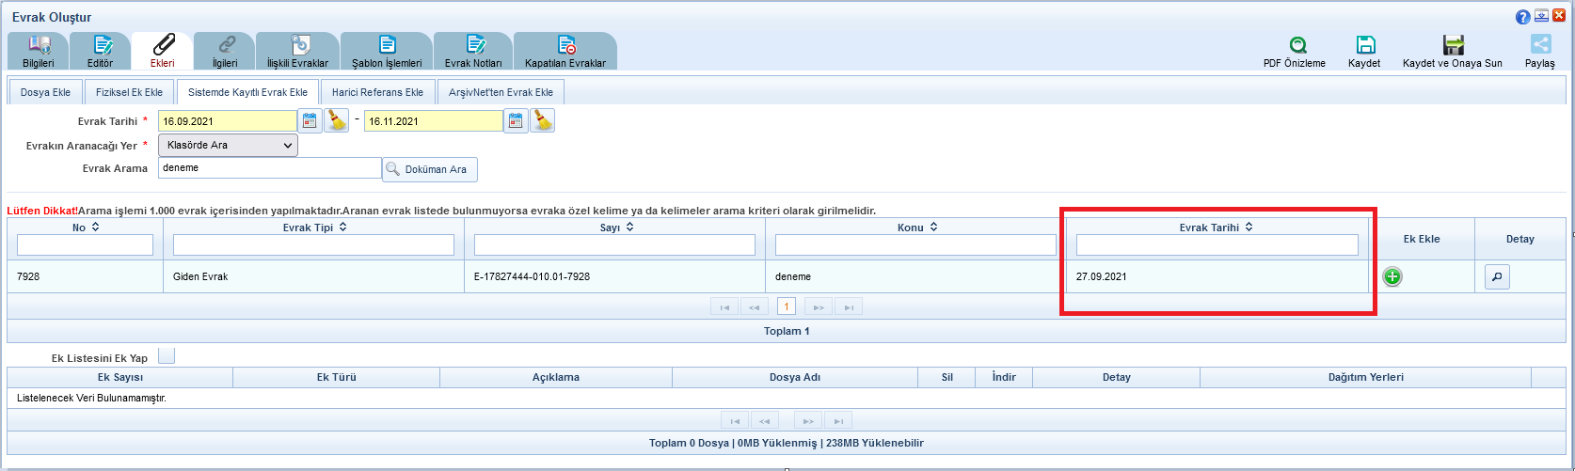Open calendar picker for end date
1575x471 pixels.
pyautogui.click(x=515, y=120)
